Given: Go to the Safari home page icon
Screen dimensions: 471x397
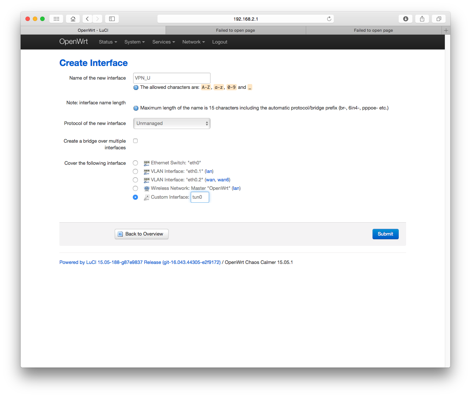Looking at the screenshot, I should (x=73, y=19).
